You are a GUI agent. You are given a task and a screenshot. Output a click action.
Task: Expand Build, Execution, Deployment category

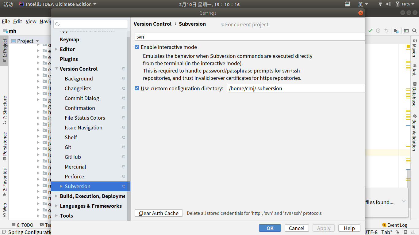56,196
